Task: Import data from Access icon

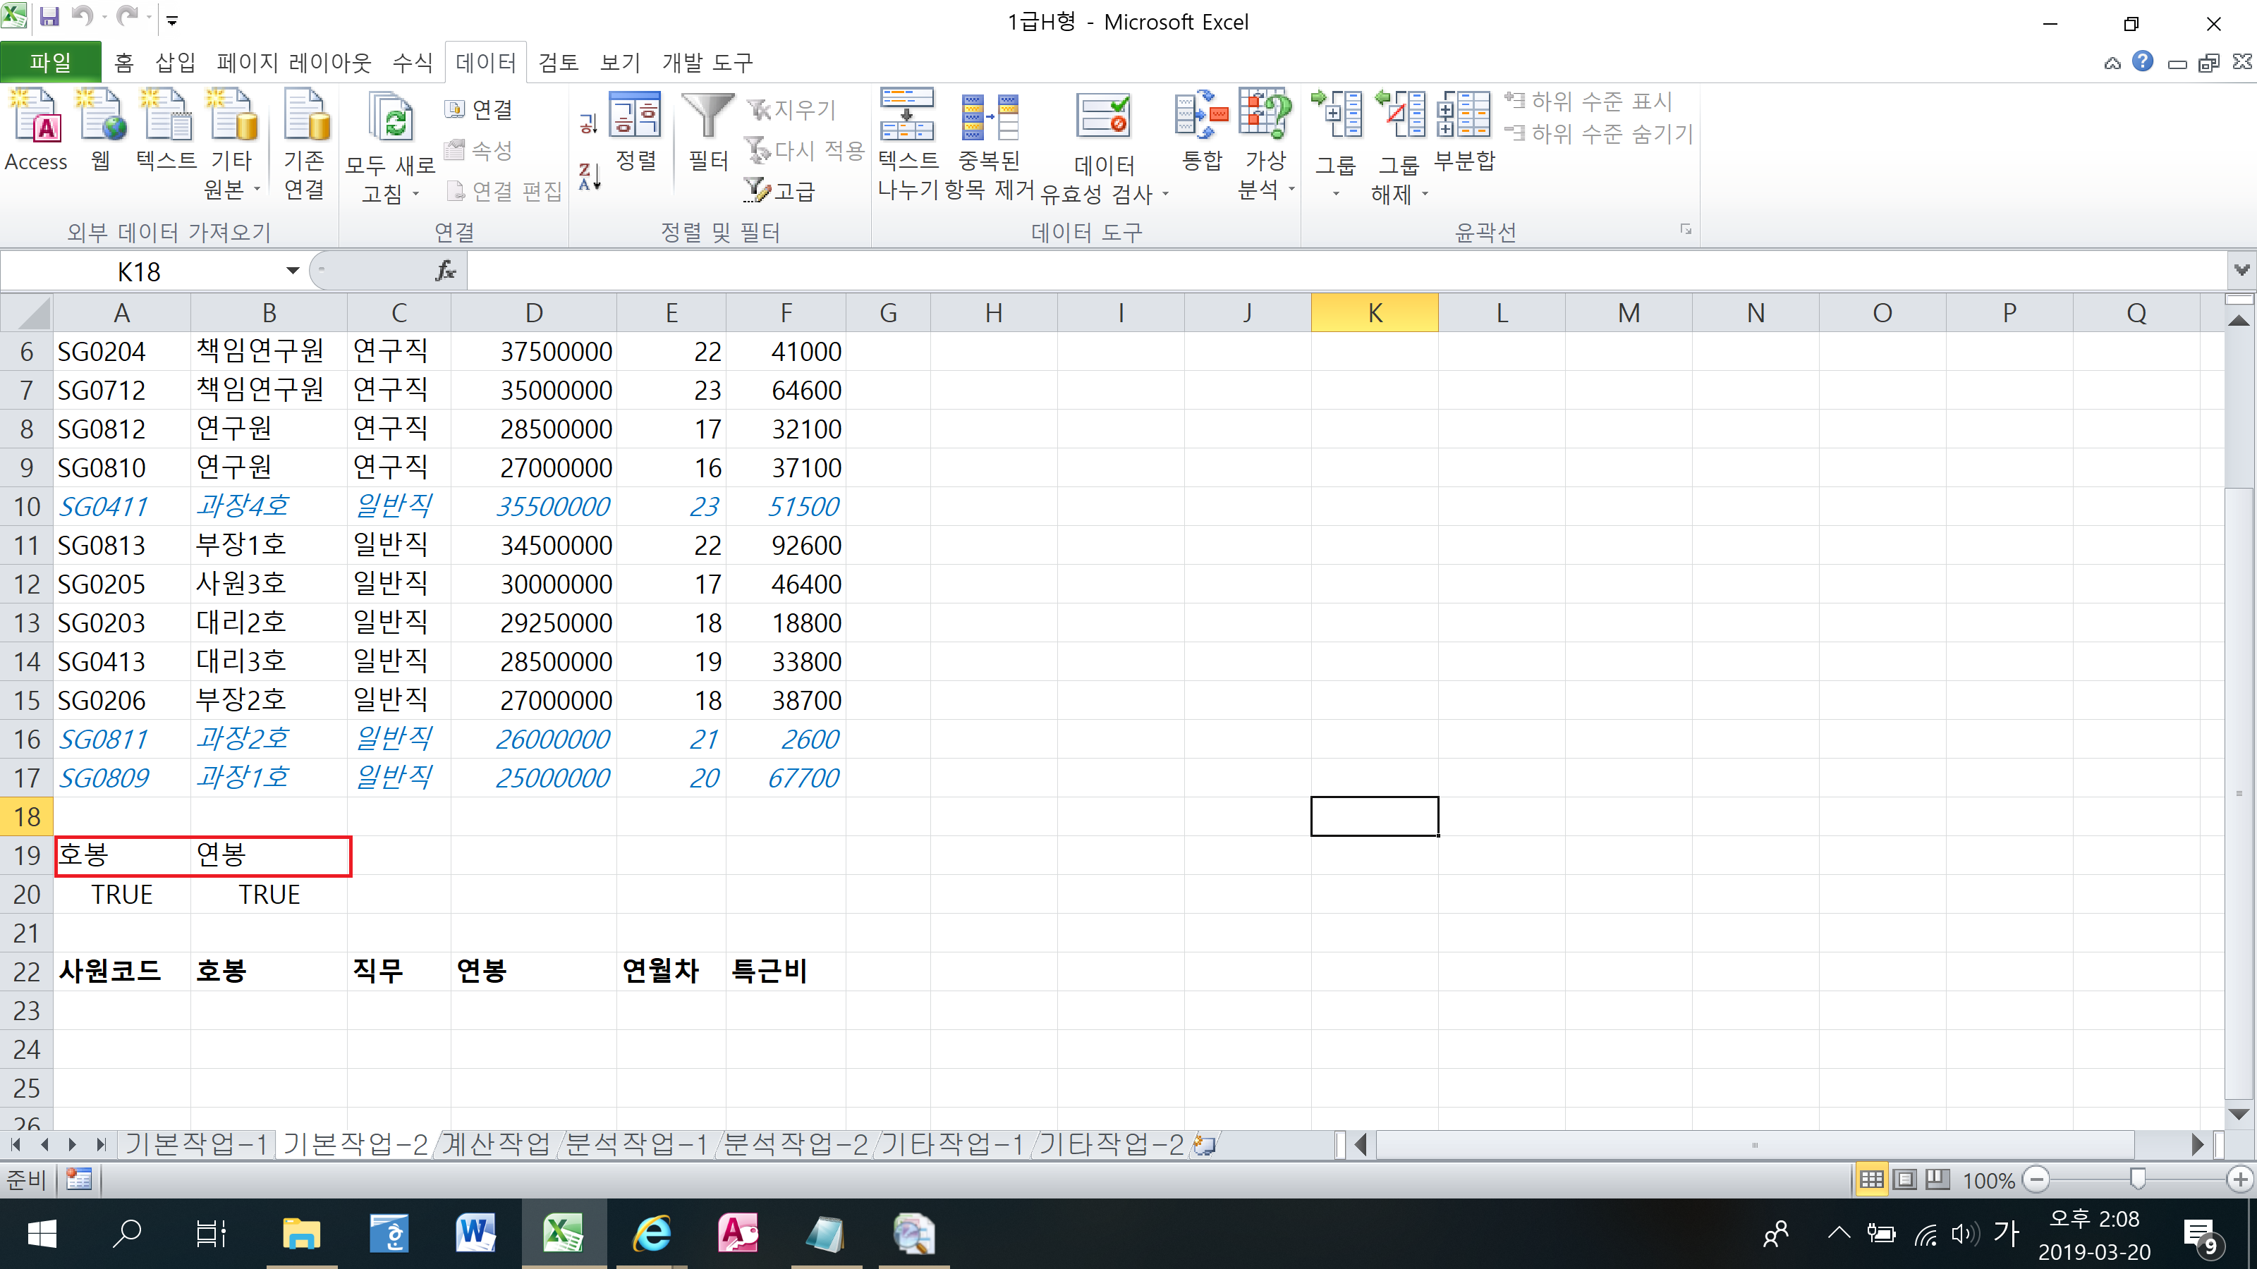Action: click(36, 118)
